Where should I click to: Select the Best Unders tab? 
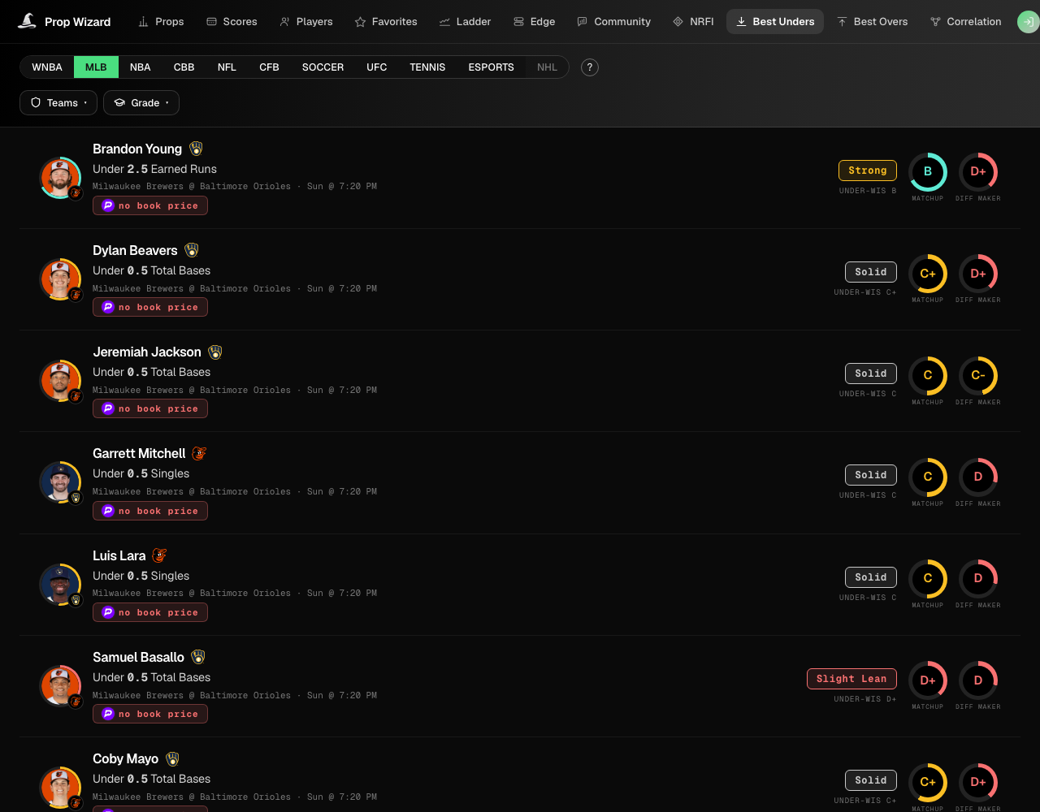pos(775,22)
